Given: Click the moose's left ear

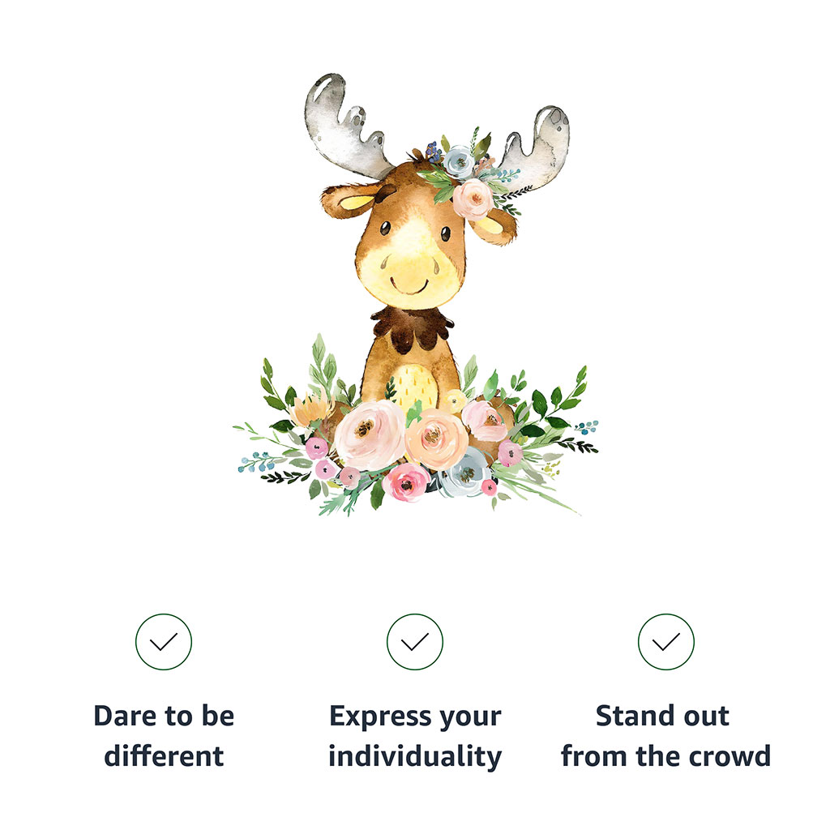Looking at the screenshot, I should (353, 201).
